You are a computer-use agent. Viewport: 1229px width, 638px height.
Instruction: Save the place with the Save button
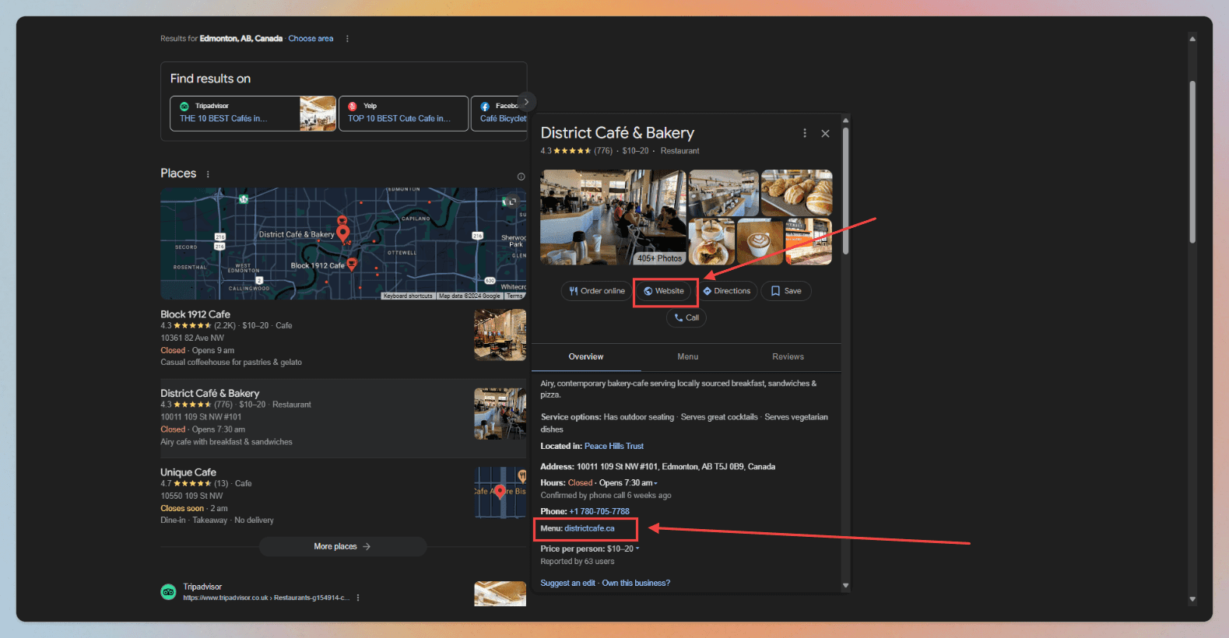(x=786, y=291)
